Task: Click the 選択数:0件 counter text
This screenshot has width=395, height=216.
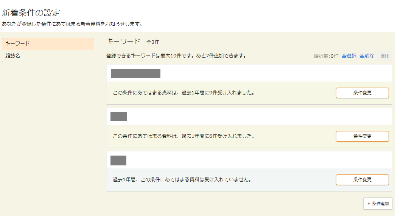Action: (326, 56)
